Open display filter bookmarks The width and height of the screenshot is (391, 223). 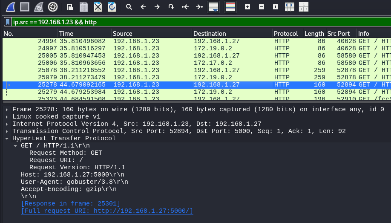tap(8, 22)
